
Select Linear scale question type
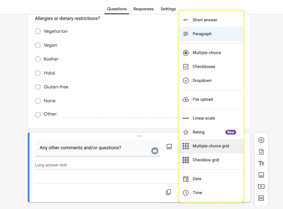(x=204, y=118)
